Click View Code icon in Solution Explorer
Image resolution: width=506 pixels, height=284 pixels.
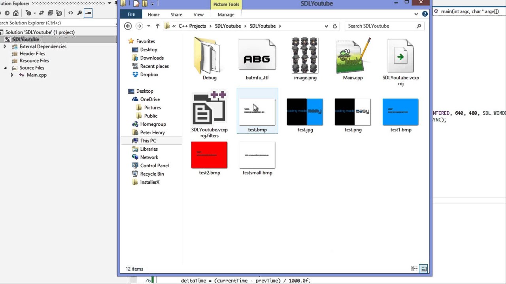tap(71, 13)
